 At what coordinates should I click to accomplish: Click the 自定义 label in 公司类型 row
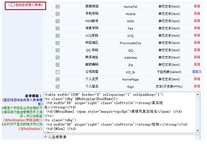(x=197, y=72)
